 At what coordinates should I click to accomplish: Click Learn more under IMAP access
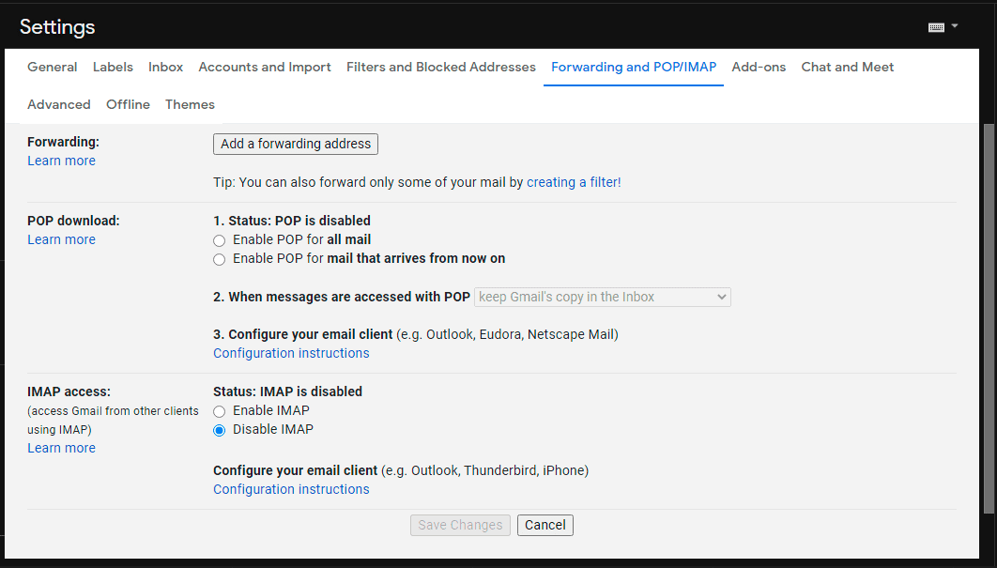[x=61, y=448]
